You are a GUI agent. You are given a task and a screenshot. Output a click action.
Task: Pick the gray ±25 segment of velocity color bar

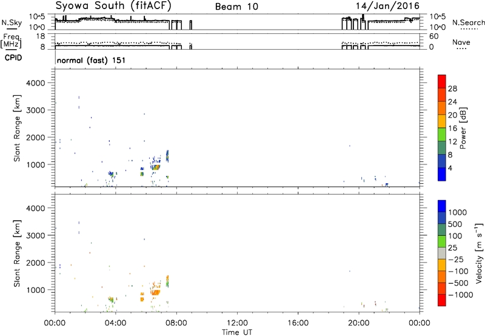[442, 253]
